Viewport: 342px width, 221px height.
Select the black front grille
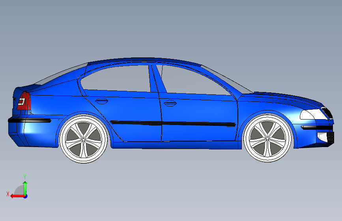[327, 112]
